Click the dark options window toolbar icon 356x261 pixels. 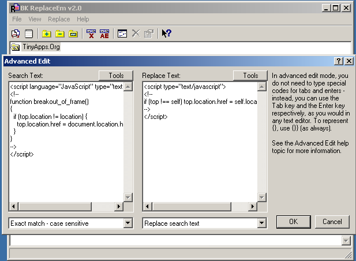pos(122,33)
